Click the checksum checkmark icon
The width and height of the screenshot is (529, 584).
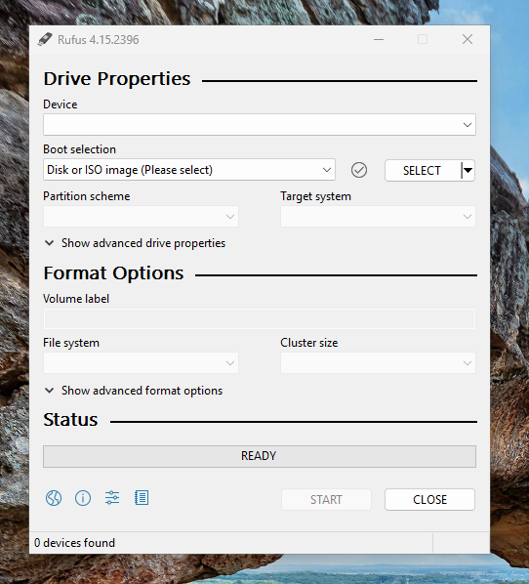(x=359, y=170)
